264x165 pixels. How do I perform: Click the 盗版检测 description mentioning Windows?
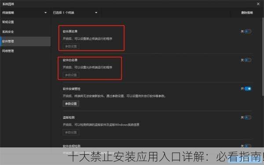pos(101,125)
